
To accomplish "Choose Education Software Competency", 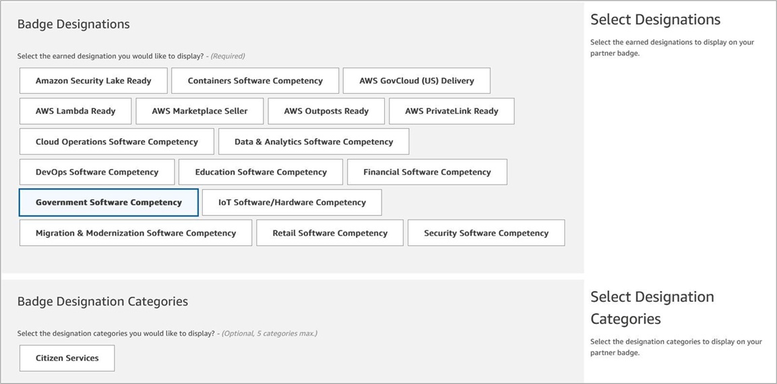I will click(x=261, y=172).
